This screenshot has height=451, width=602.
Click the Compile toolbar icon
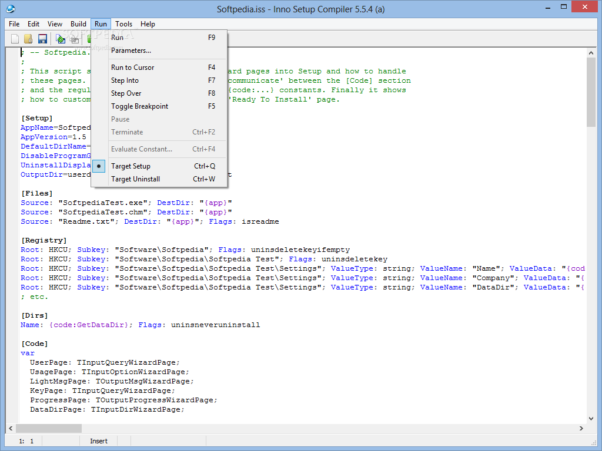[61, 39]
